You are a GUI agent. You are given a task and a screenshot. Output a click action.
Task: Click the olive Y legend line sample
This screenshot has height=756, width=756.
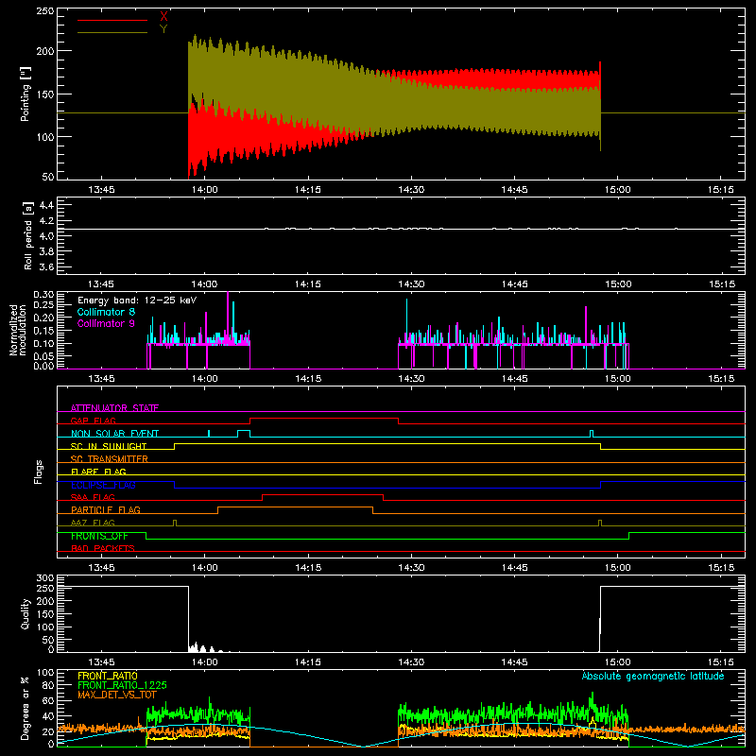click(112, 33)
